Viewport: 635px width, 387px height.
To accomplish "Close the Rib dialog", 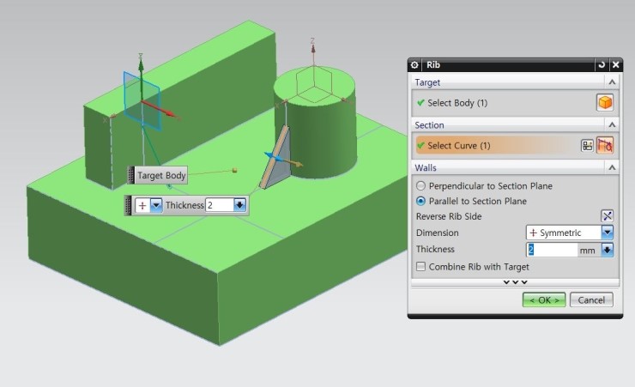I will (615, 64).
